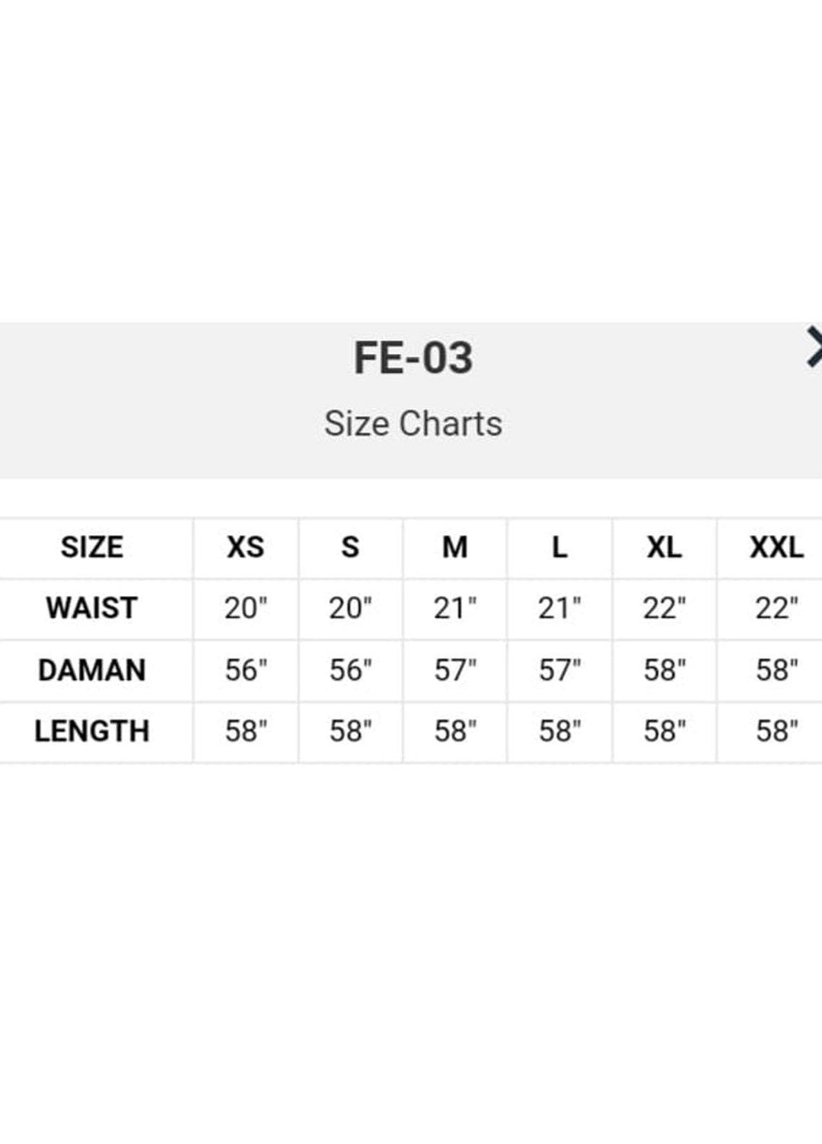Click the FE-03 title heading

pyautogui.click(x=413, y=358)
